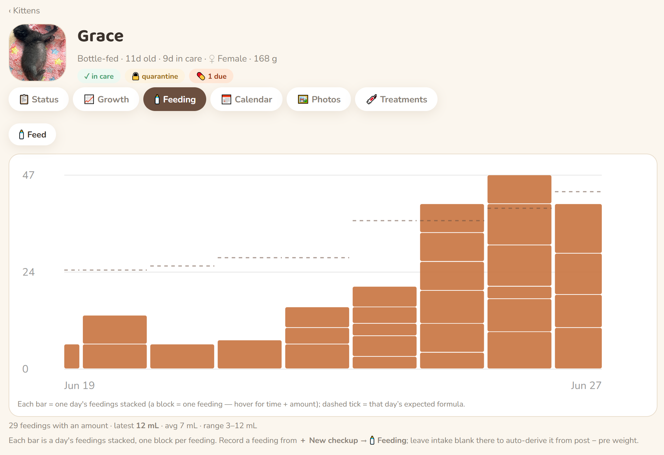This screenshot has width=664, height=455.
Task: Click the pill icon in 1 due badge
Action: pos(201,76)
